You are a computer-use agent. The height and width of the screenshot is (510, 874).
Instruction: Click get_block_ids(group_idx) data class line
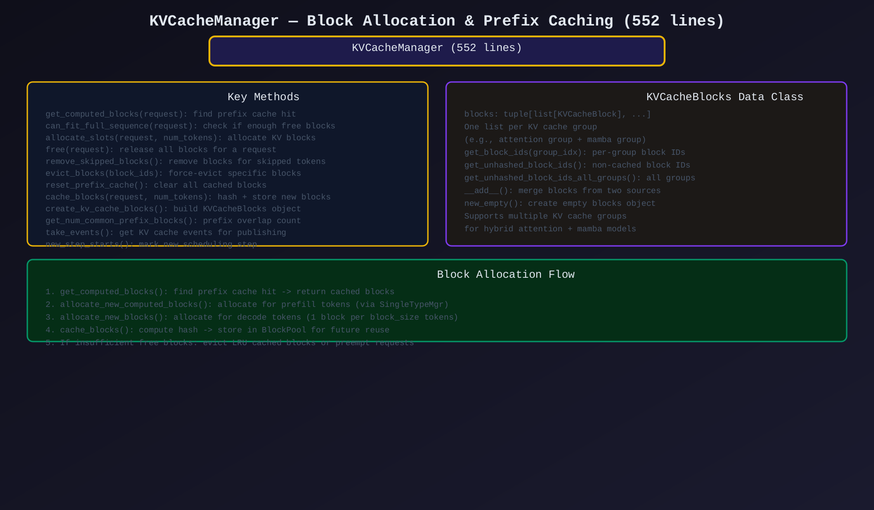574,152
